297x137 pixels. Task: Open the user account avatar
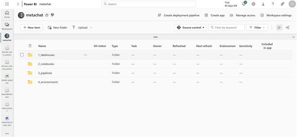tap(292, 4)
